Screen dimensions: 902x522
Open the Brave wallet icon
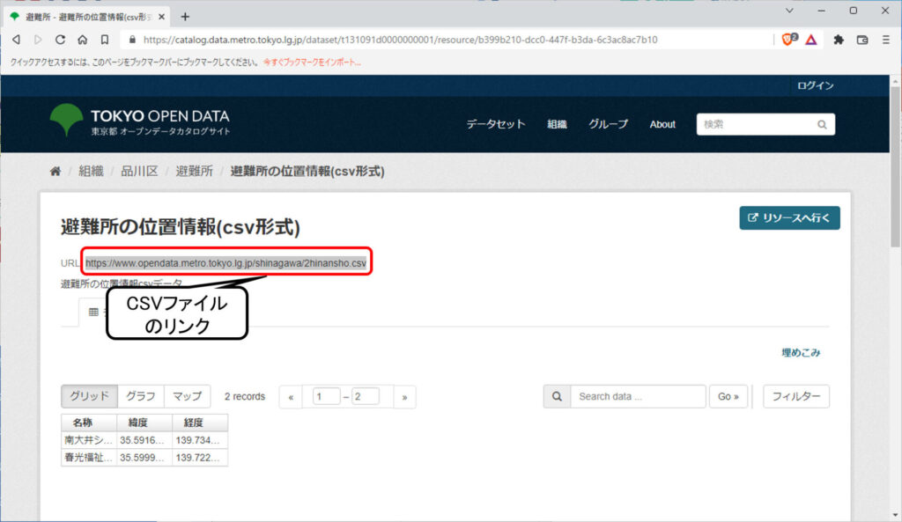point(862,40)
